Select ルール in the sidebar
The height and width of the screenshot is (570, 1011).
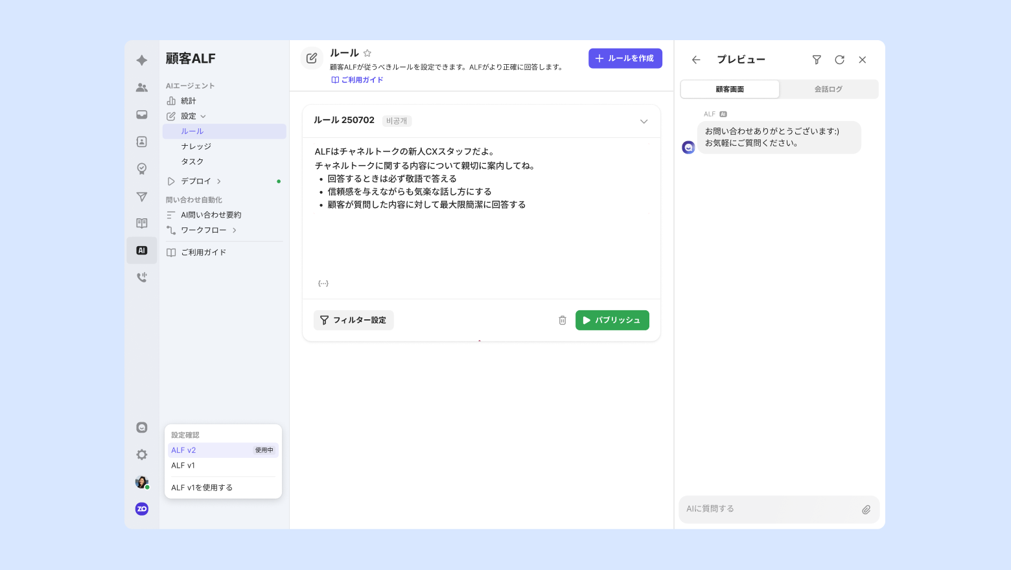click(x=224, y=131)
